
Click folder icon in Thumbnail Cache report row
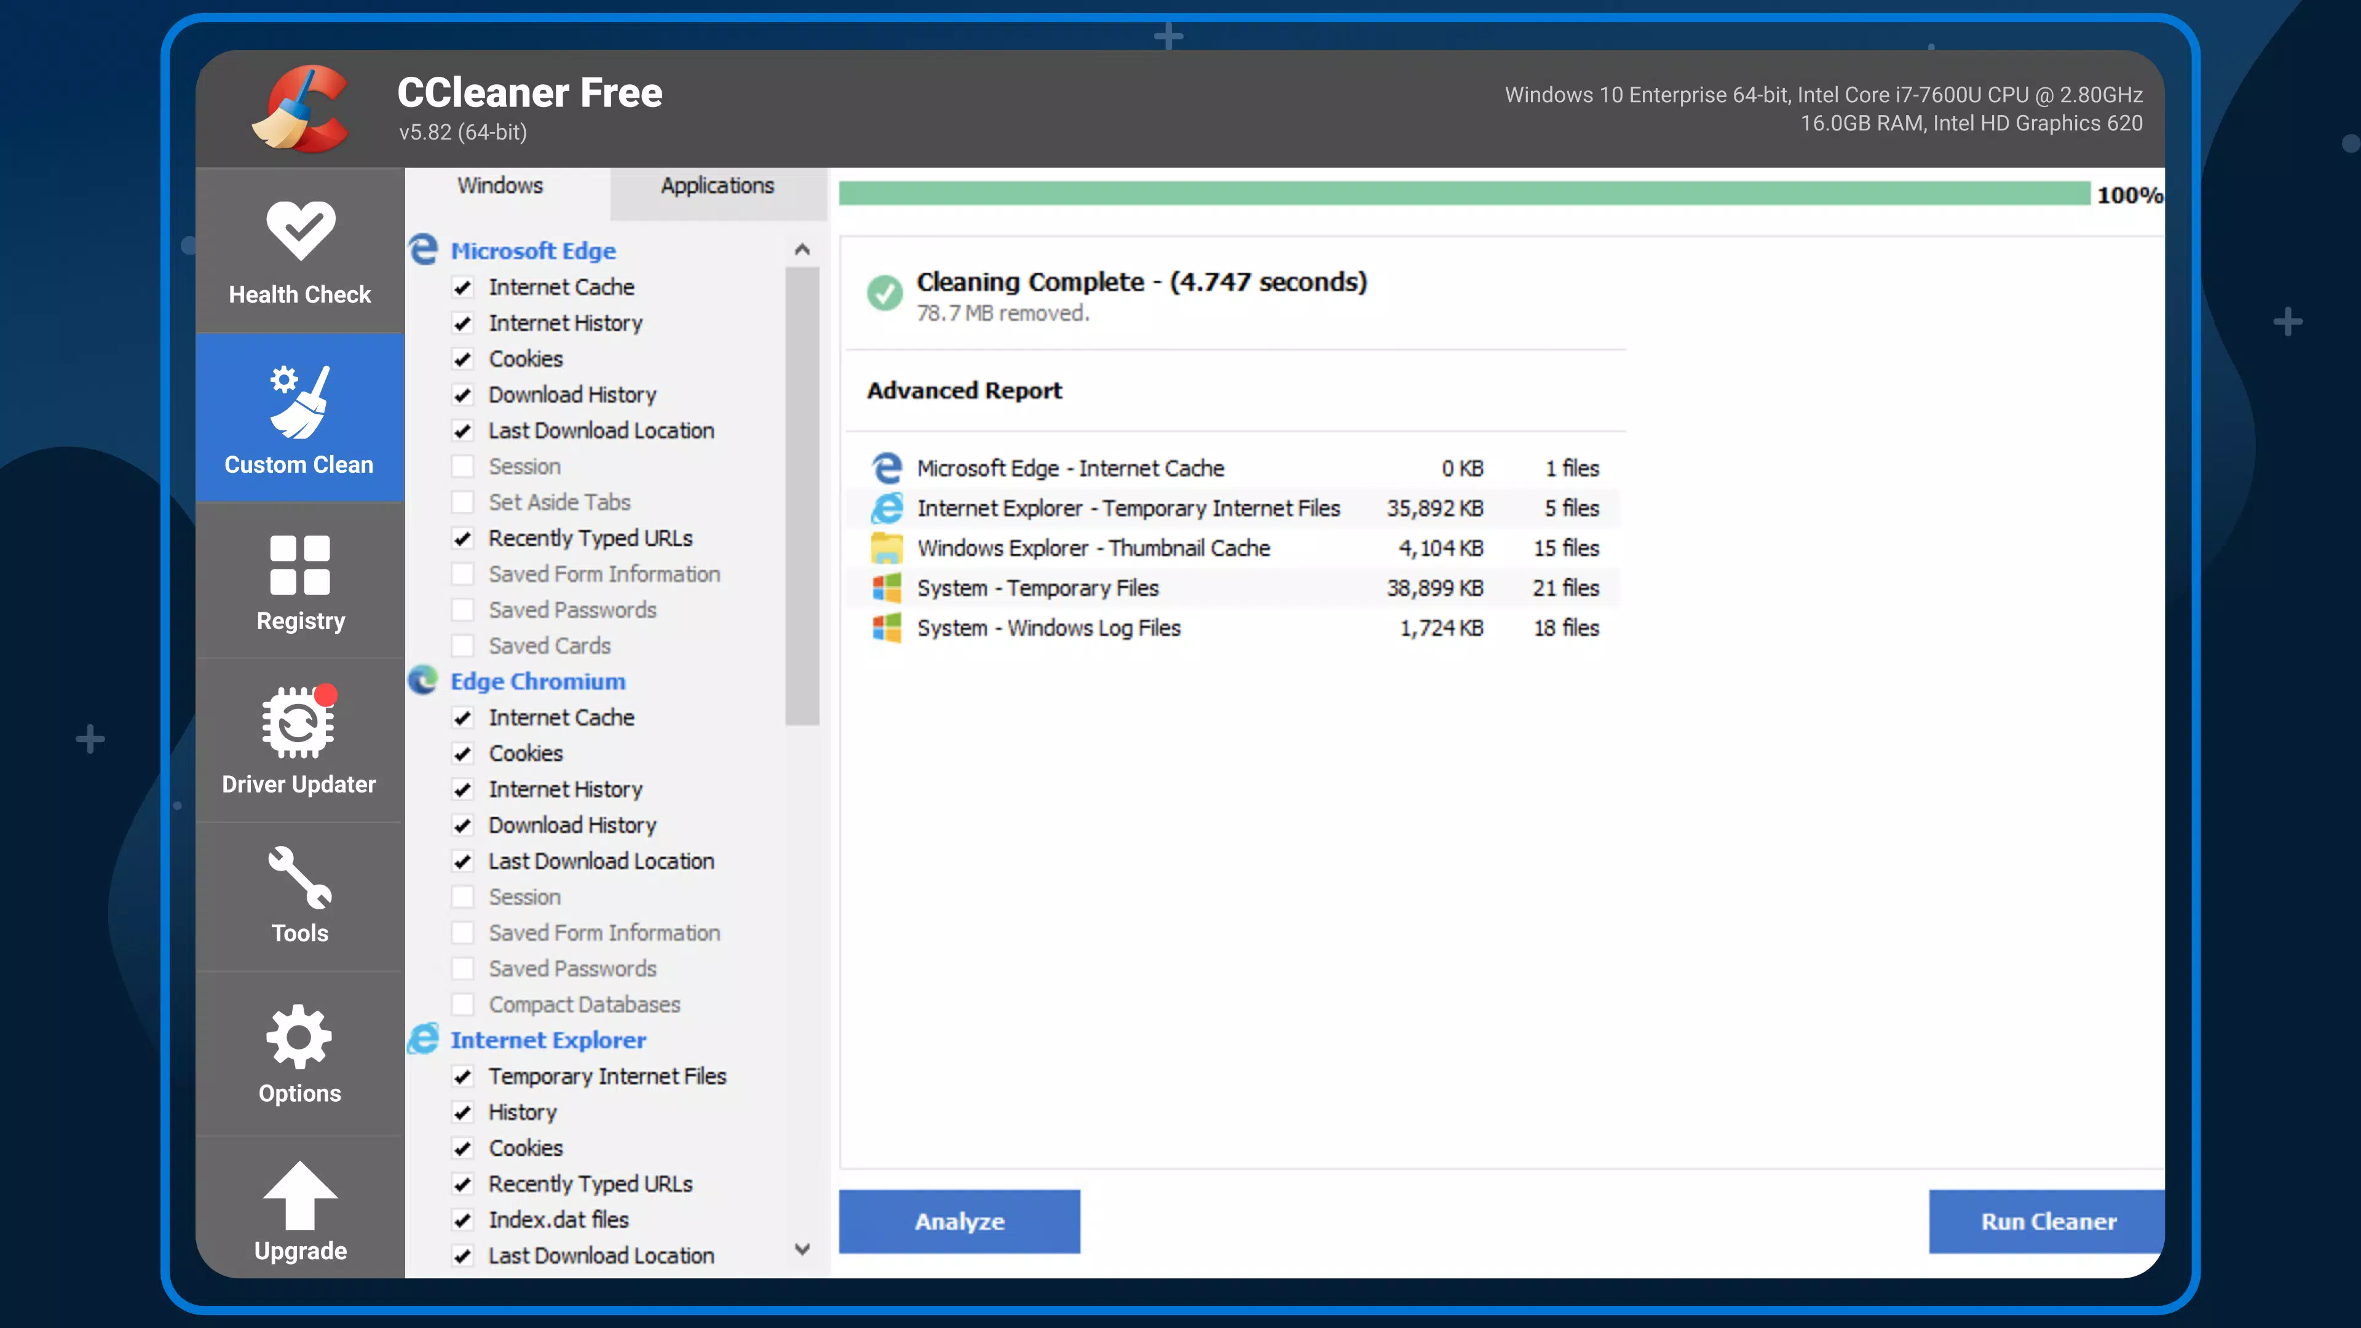[x=886, y=547]
